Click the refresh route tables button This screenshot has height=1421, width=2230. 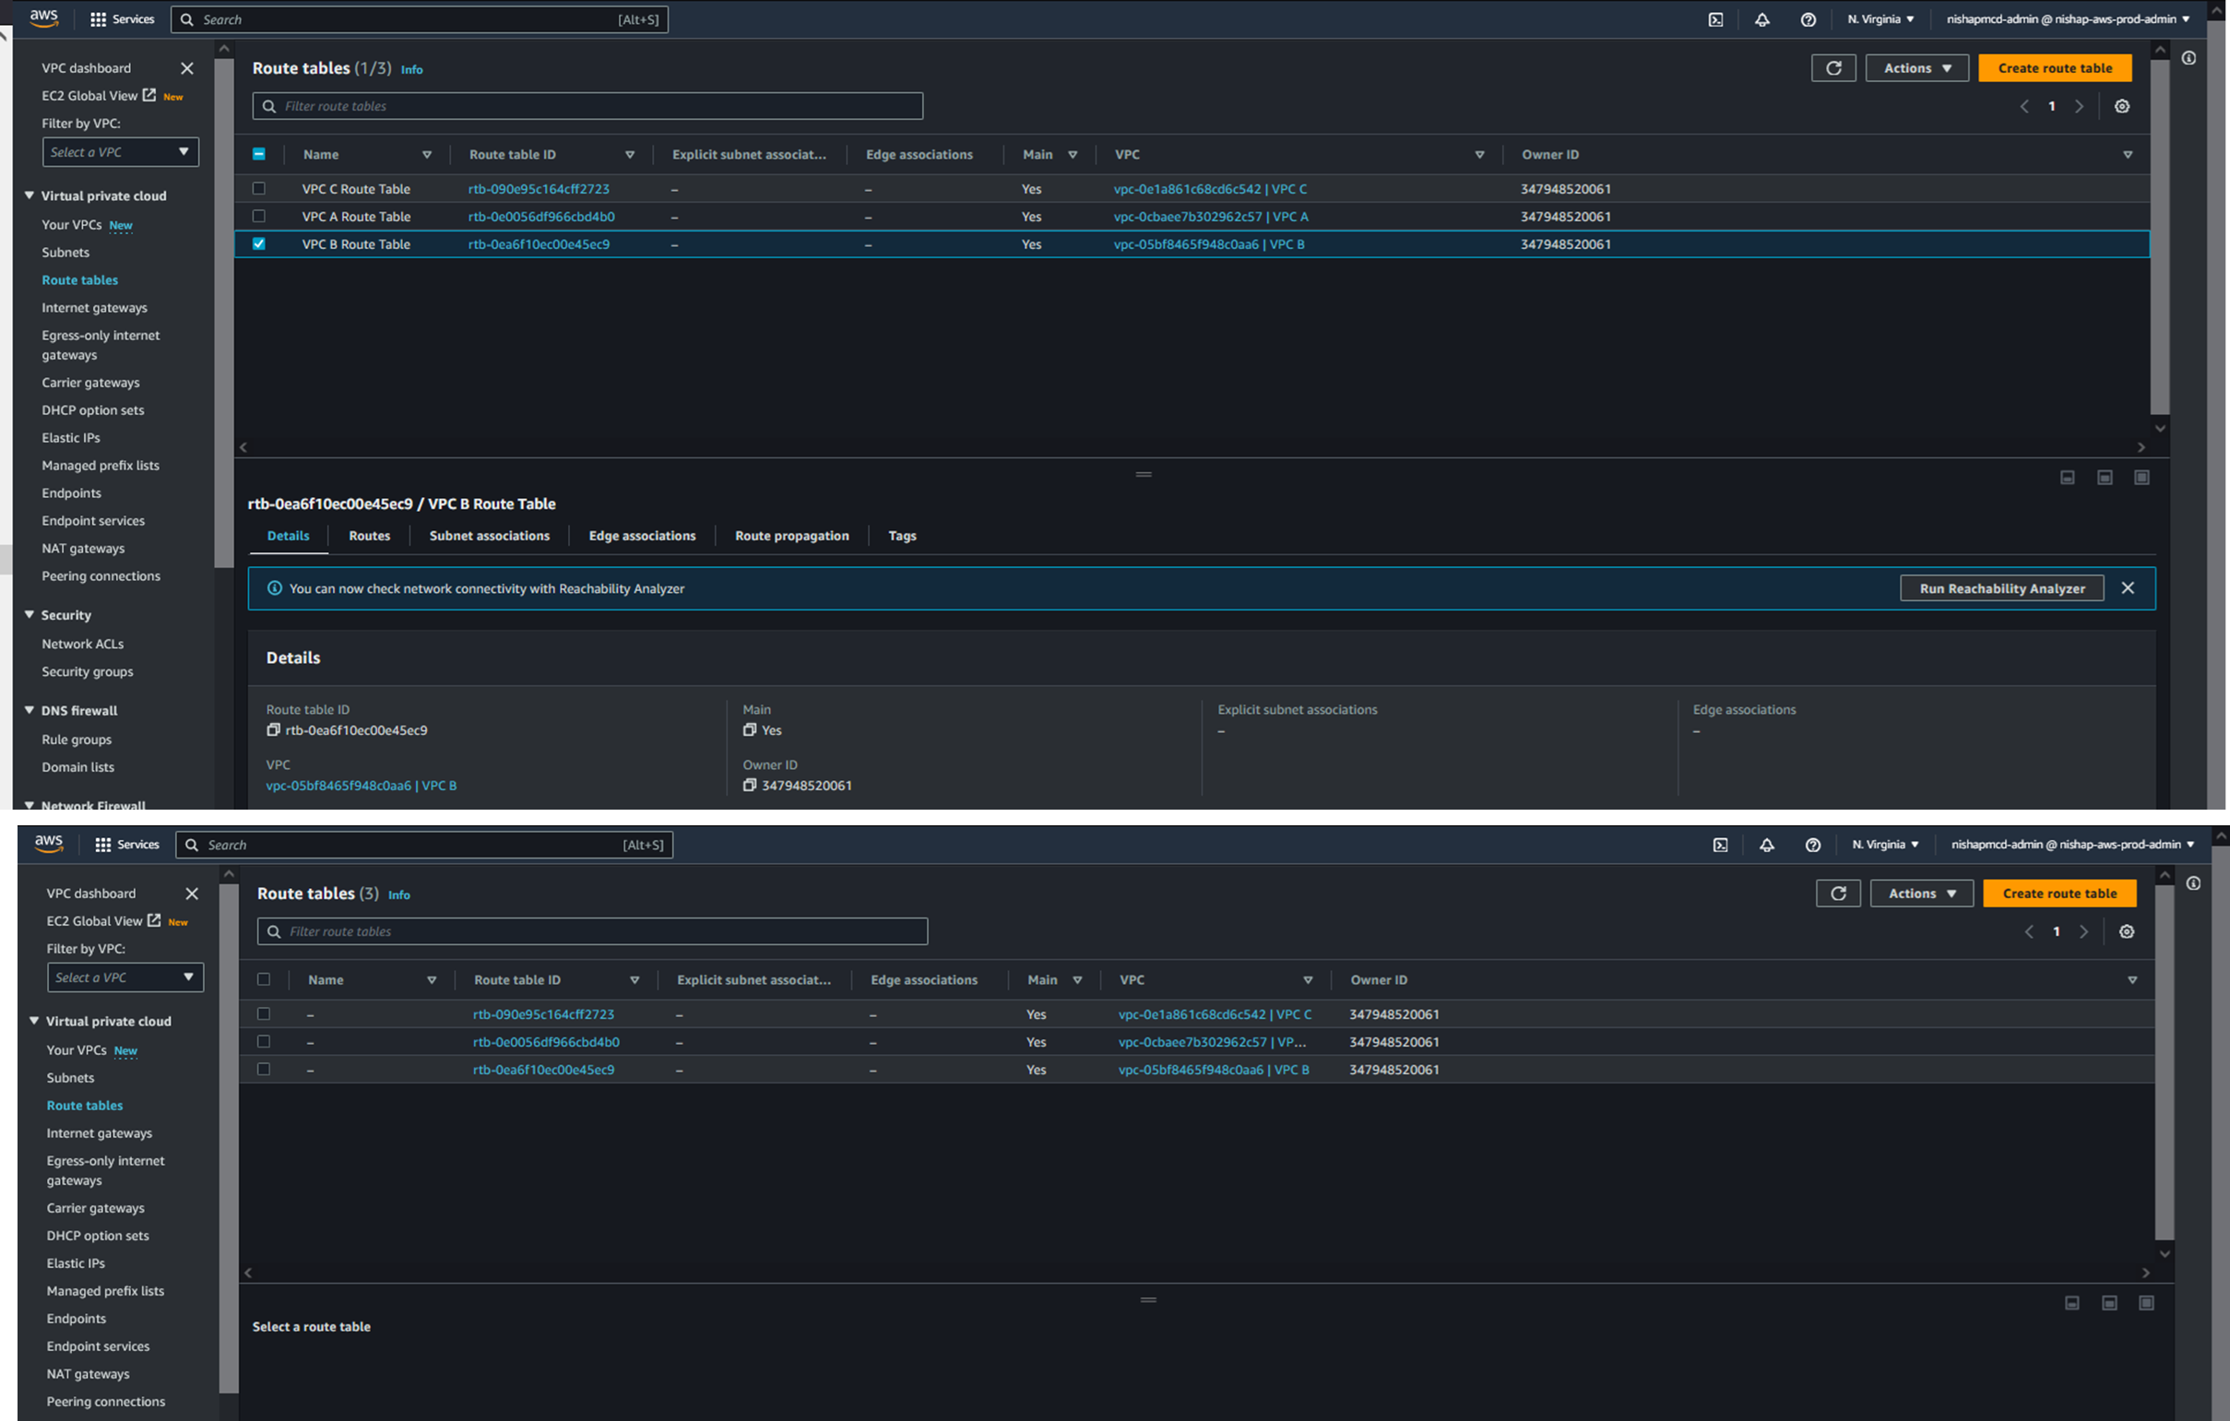click(1833, 67)
